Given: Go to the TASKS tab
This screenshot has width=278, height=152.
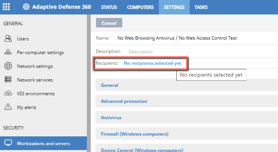Looking at the screenshot, I should click(x=201, y=7).
